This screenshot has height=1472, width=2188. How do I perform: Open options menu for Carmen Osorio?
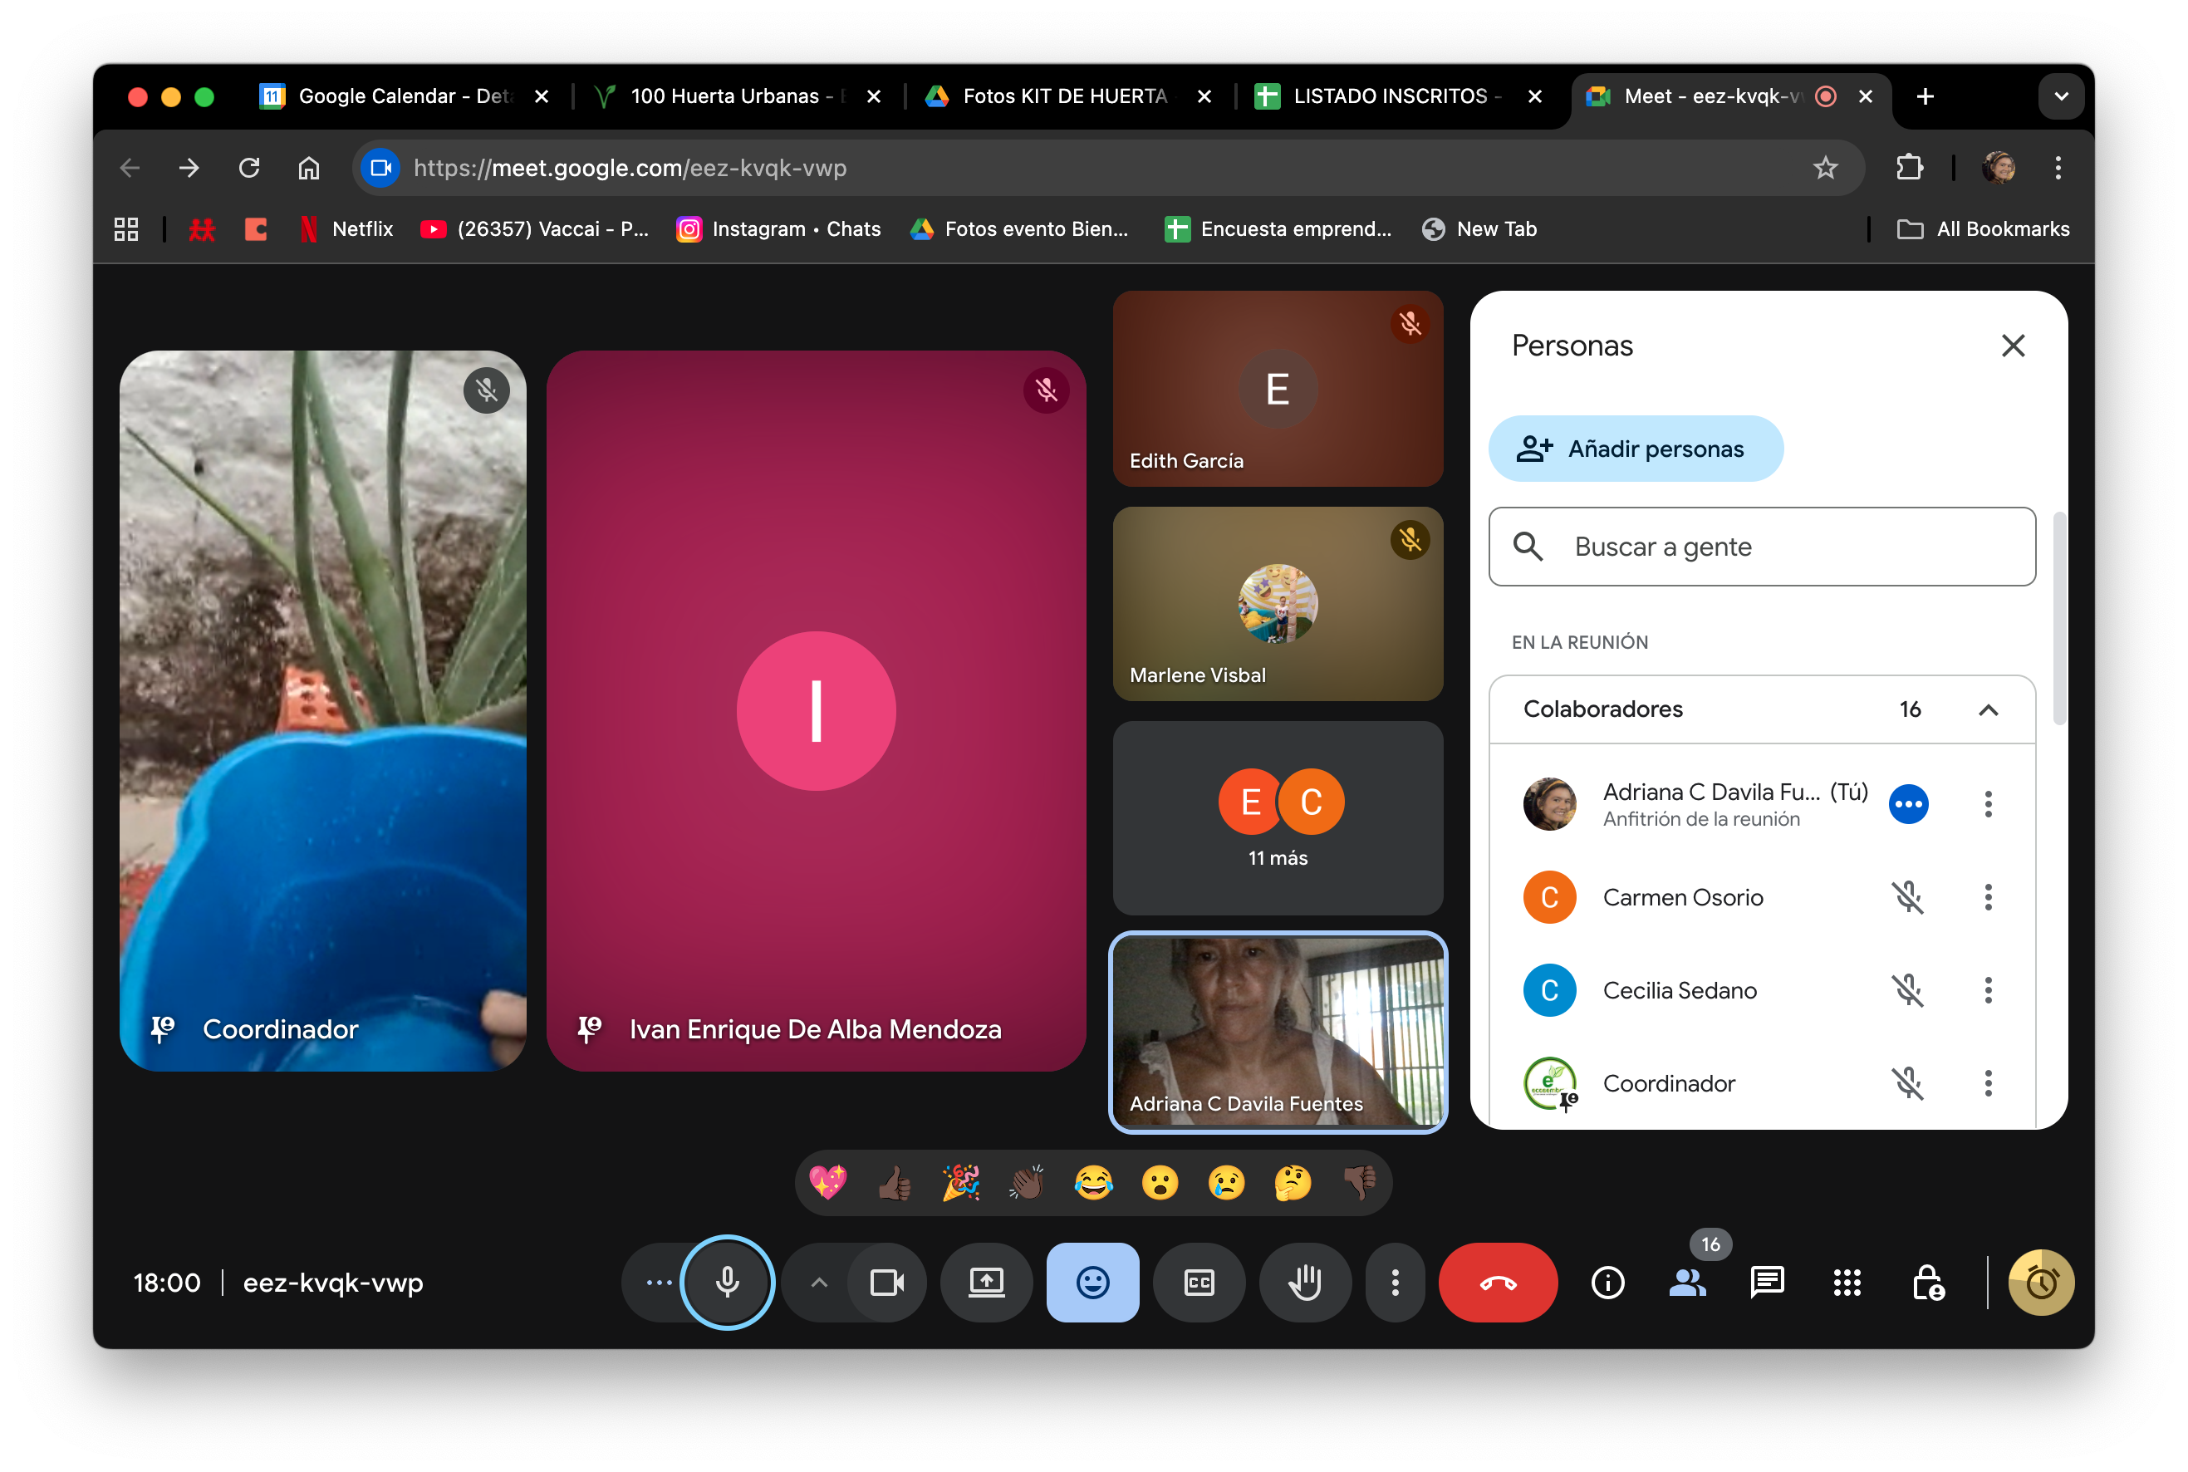pyautogui.click(x=1988, y=897)
